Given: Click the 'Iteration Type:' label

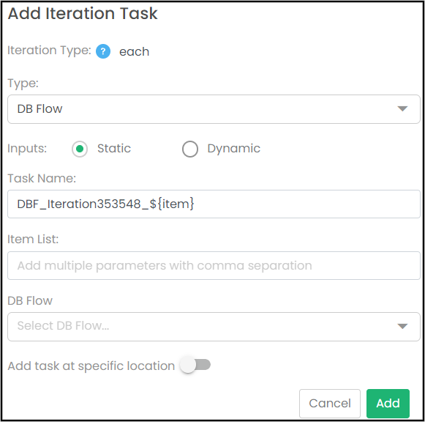Looking at the screenshot, I should (x=49, y=51).
